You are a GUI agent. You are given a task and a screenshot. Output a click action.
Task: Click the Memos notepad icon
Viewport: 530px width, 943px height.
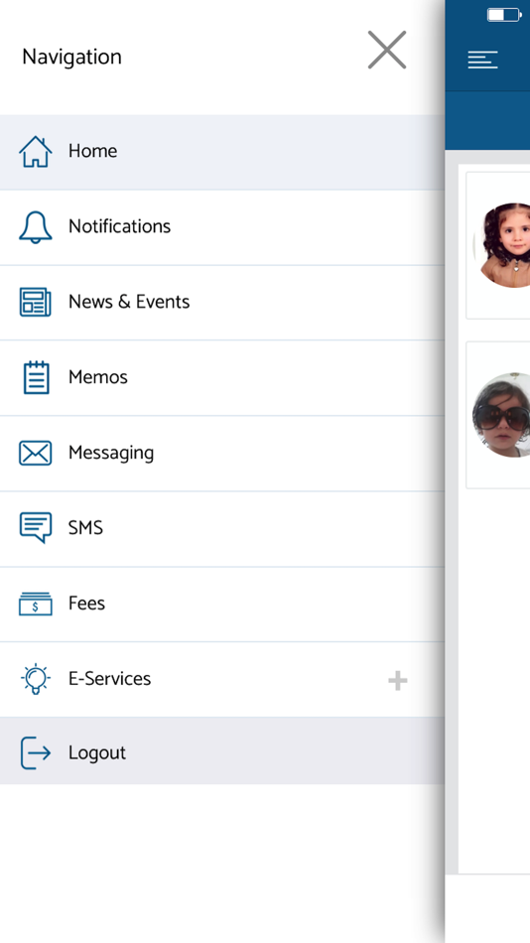[x=36, y=377]
